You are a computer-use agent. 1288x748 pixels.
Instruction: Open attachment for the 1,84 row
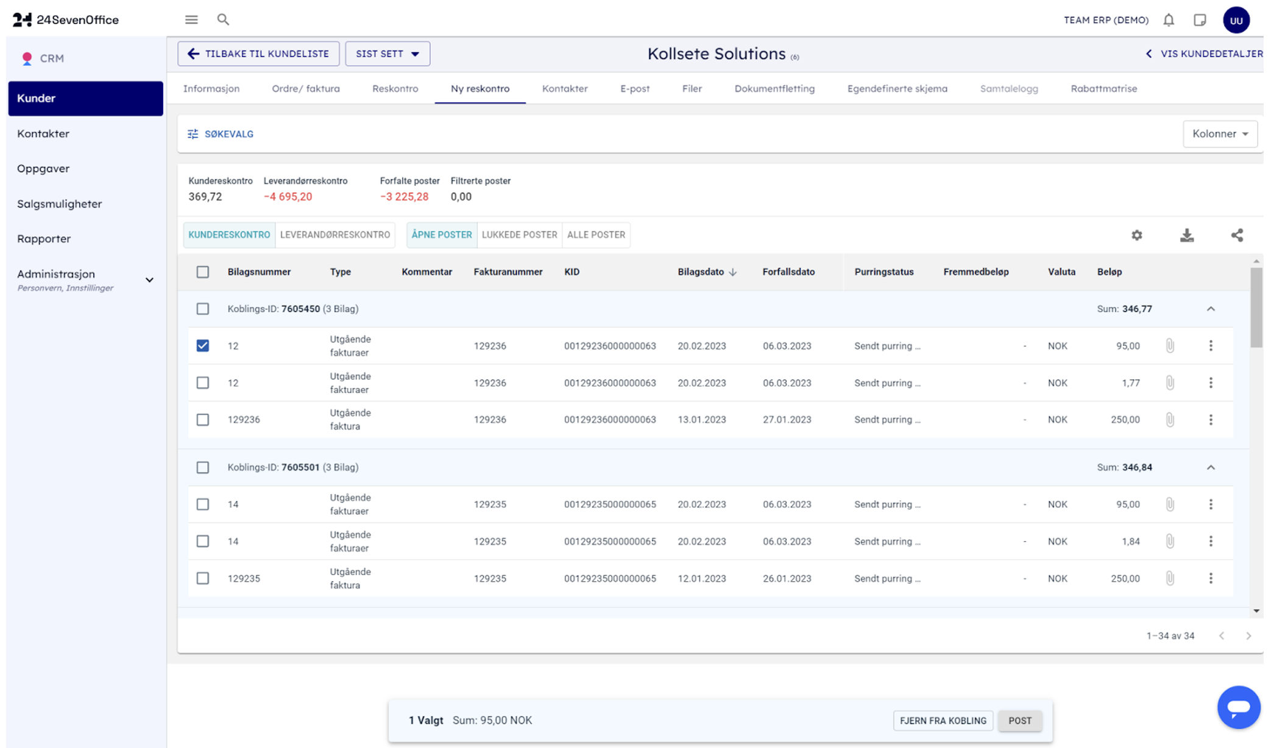[1170, 542]
